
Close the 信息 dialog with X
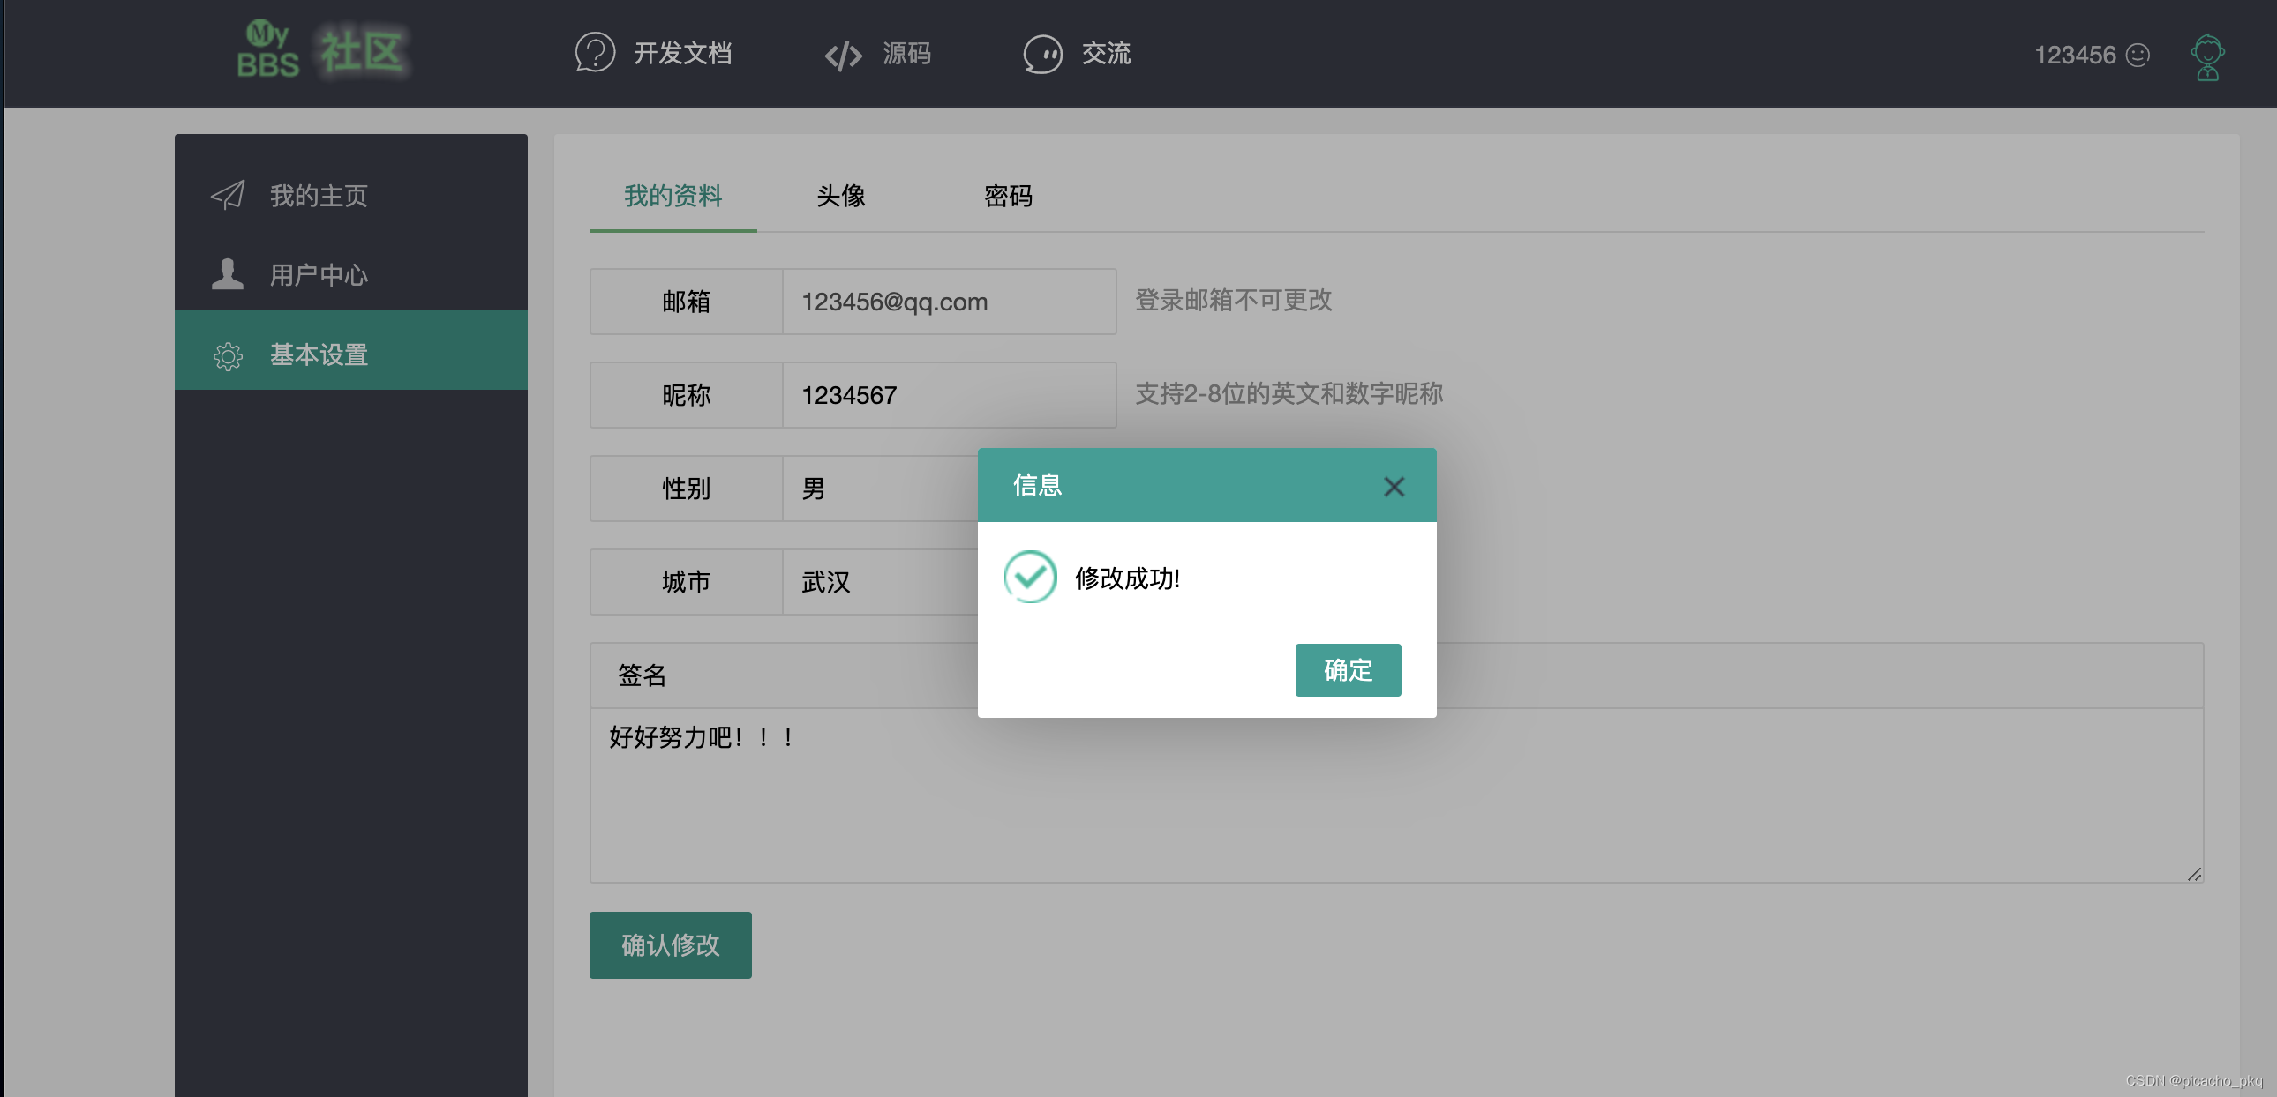1394,487
